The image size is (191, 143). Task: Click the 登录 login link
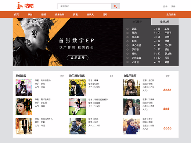coord(165,7)
